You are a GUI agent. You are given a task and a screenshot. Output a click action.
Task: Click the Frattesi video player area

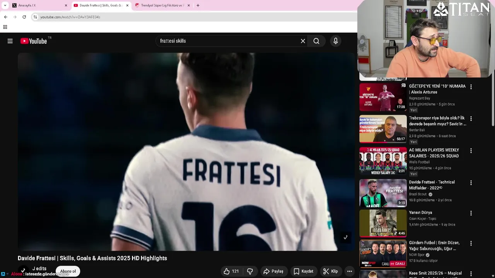click(x=186, y=152)
